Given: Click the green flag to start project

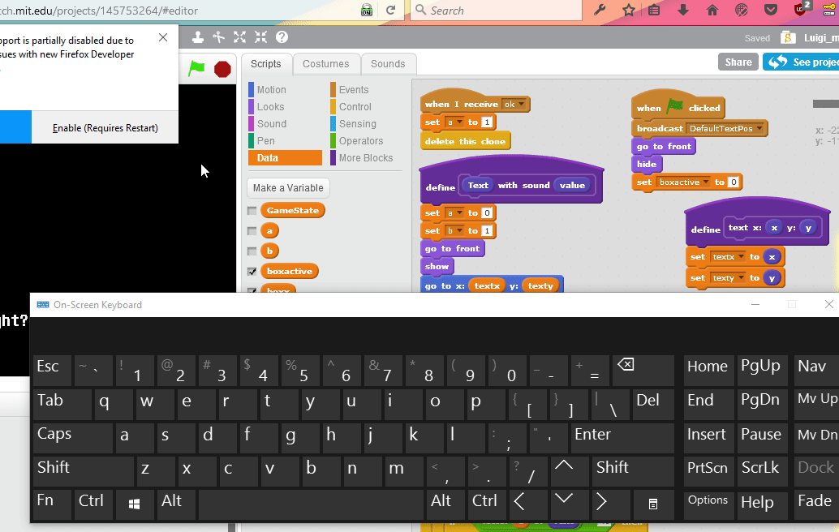Looking at the screenshot, I should pos(196,69).
